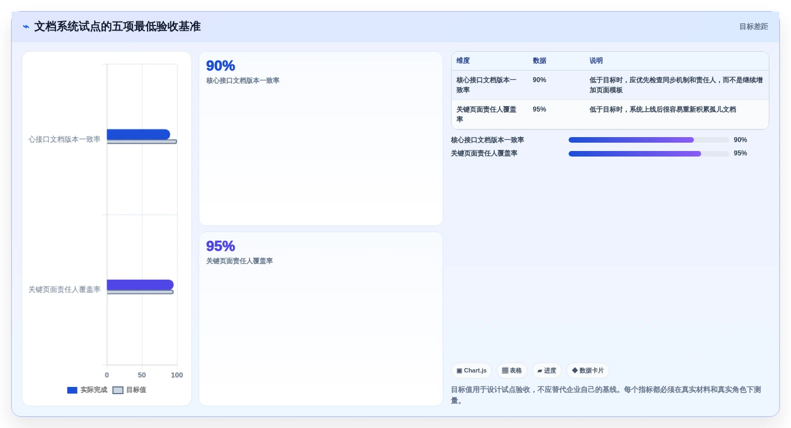This screenshot has height=428, width=791.
Task: Click the 目标差距 label in header
Action: (753, 27)
